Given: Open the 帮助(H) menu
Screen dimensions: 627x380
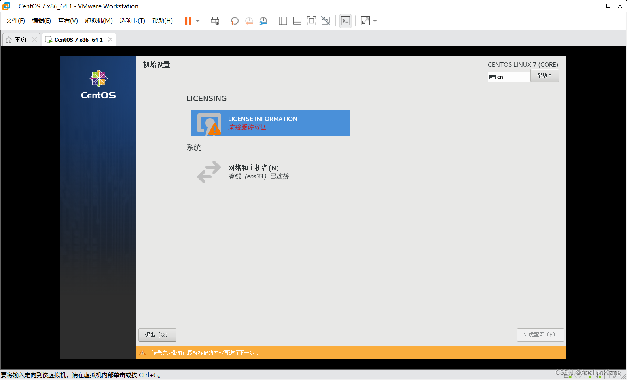Looking at the screenshot, I should click(x=163, y=21).
